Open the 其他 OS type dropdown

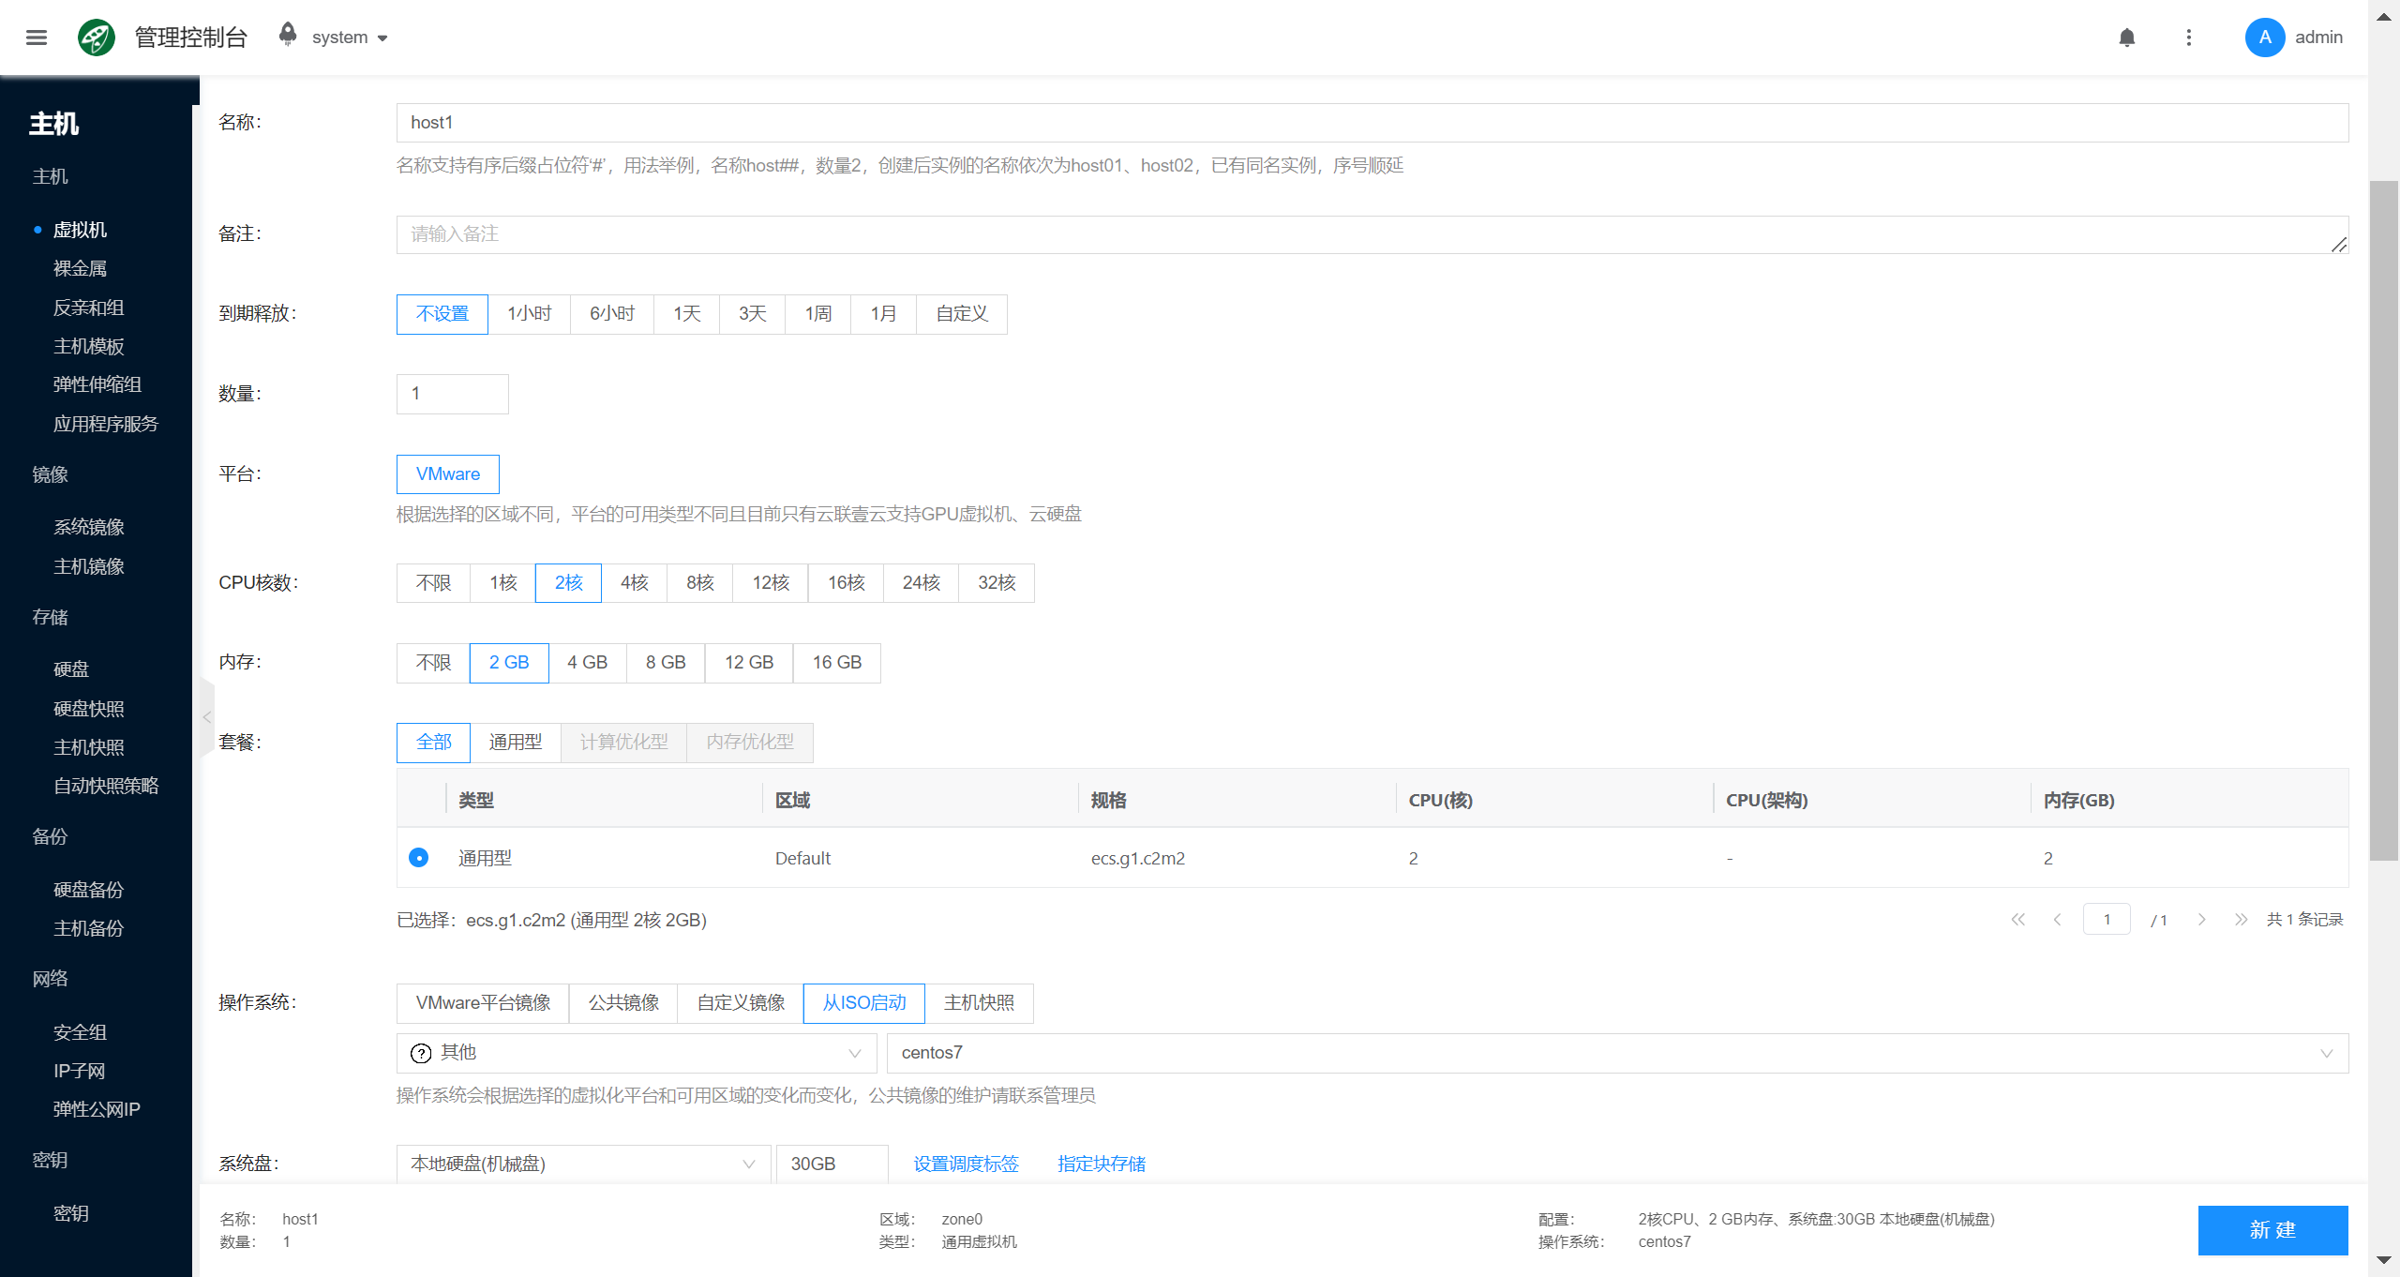click(x=637, y=1053)
